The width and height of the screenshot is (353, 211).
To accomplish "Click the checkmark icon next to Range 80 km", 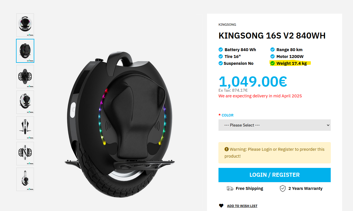I will pyautogui.click(x=272, y=50).
